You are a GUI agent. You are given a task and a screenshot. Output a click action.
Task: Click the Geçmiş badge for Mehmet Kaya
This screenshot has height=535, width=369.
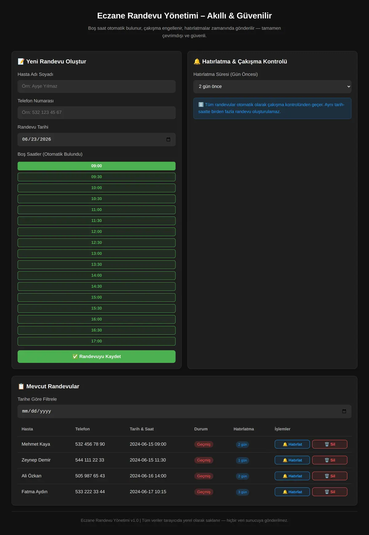pyautogui.click(x=204, y=445)
